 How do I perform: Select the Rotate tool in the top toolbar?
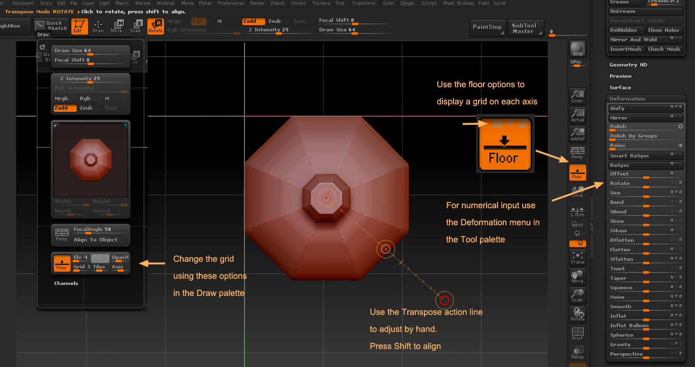(x=155, y=26)
